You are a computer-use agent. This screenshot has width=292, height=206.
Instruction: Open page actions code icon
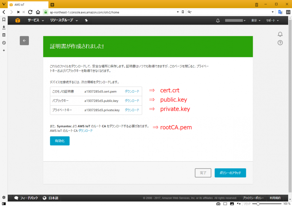pos(239,204)
